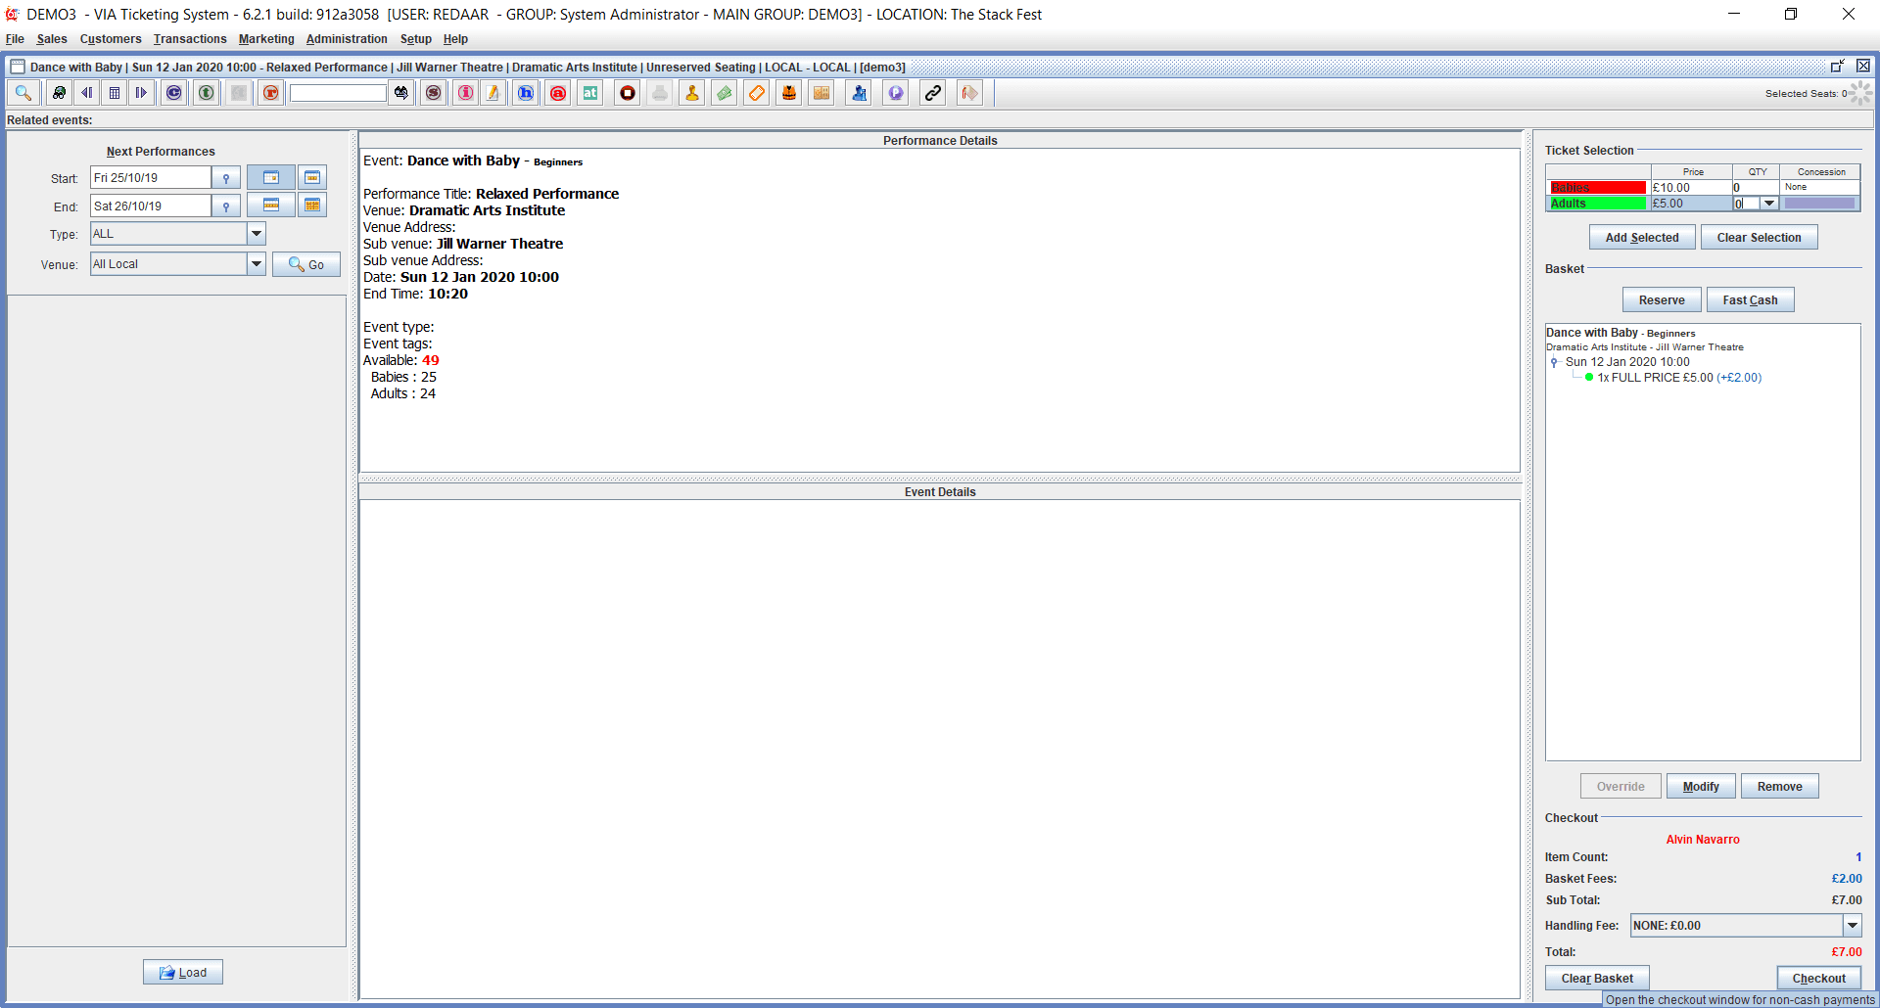Toggle the full-month calendar view button

(312, 206)
